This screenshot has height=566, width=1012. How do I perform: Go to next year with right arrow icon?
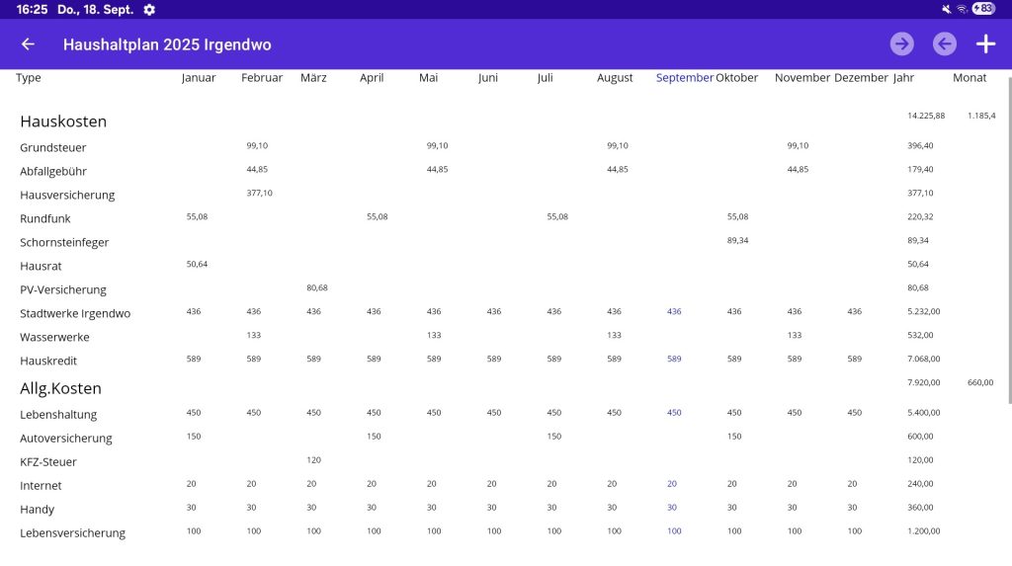pyautogui.click(x=901, y=43)
